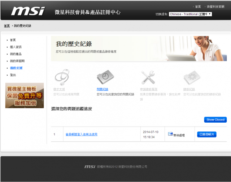231x182 pixels.
Task: Click the 申請維修服務 link
Action: point(149,89)
